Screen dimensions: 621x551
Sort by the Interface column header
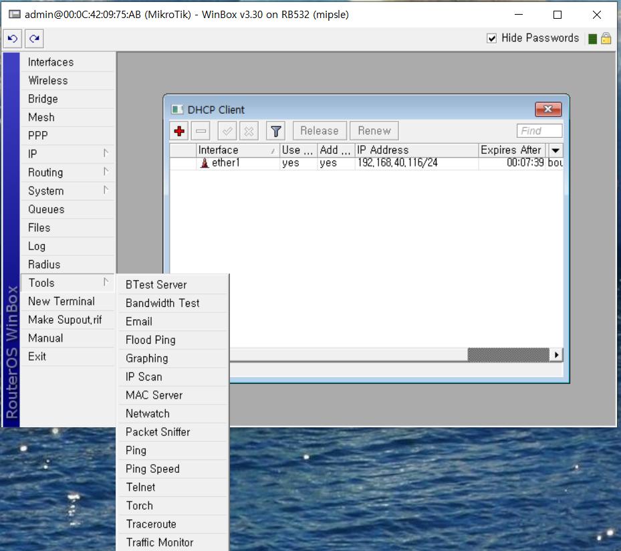click(x=237, y=150)
